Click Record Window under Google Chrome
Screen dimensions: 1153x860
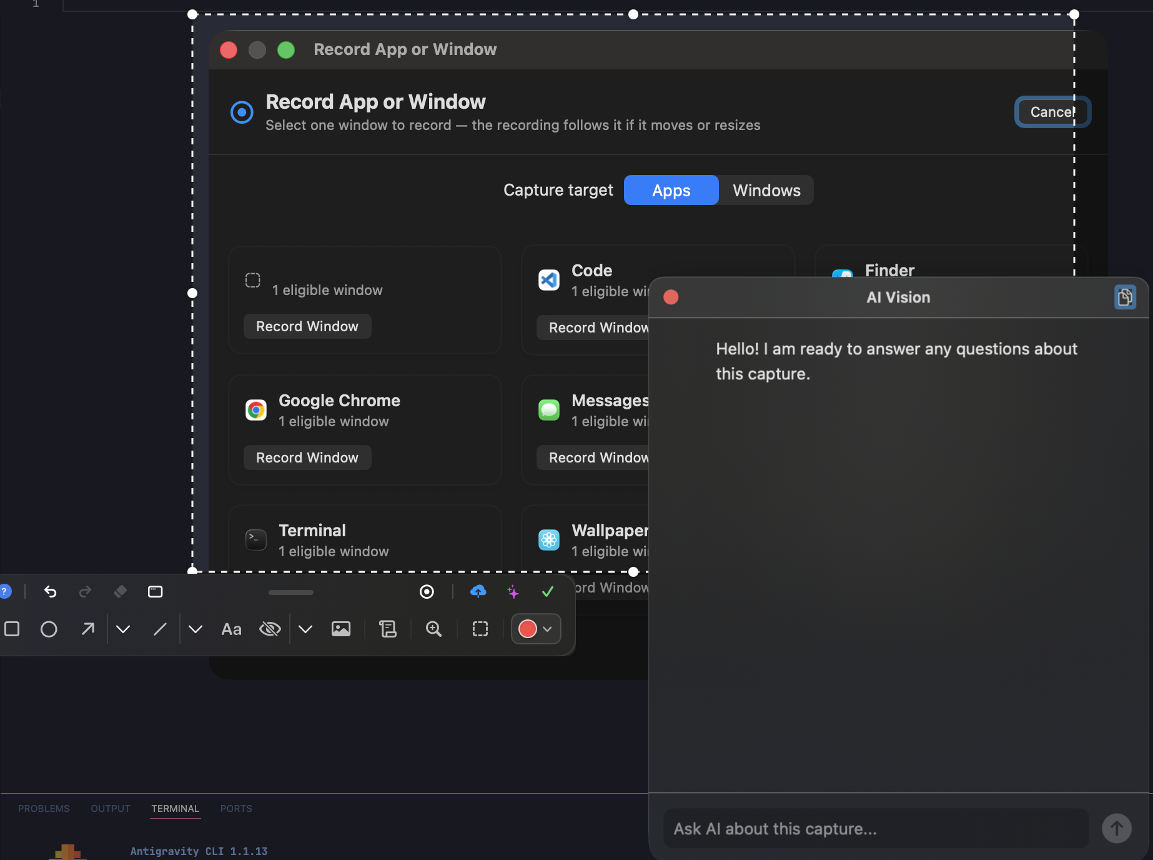coord(307,457)
